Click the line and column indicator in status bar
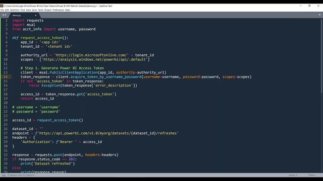Image resolution: width=323 pixels, height=181 pixels. tap(21, 175)
